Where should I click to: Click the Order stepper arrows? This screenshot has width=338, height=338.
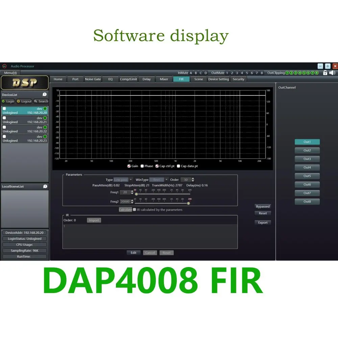point(193,179)
